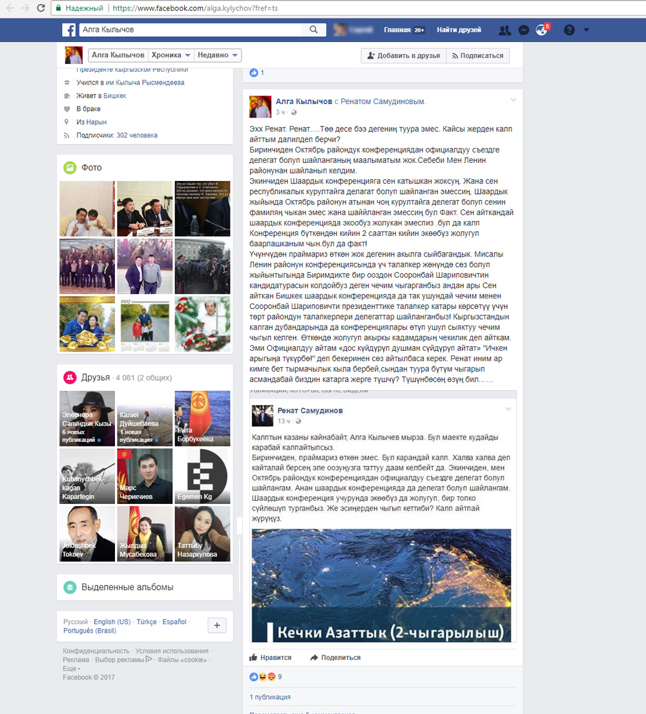Open the Главная menu item

coord(397,30)
